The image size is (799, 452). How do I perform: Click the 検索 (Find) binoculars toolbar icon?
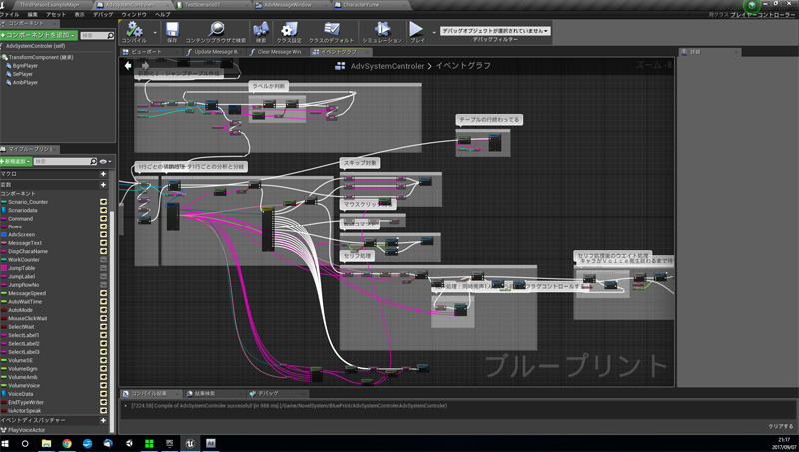261,29
